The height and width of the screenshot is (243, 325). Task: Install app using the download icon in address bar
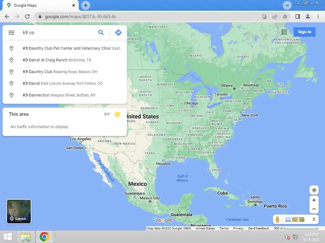pyautogui.click(x=265, y=16)
